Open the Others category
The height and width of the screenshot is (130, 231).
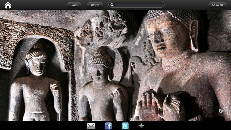point(95,5)
